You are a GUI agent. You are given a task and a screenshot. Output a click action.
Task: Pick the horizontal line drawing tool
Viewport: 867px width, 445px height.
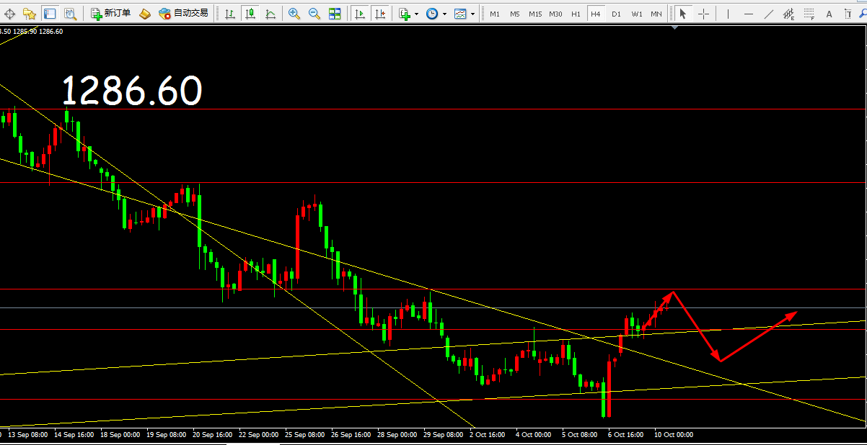pos(748,13)
